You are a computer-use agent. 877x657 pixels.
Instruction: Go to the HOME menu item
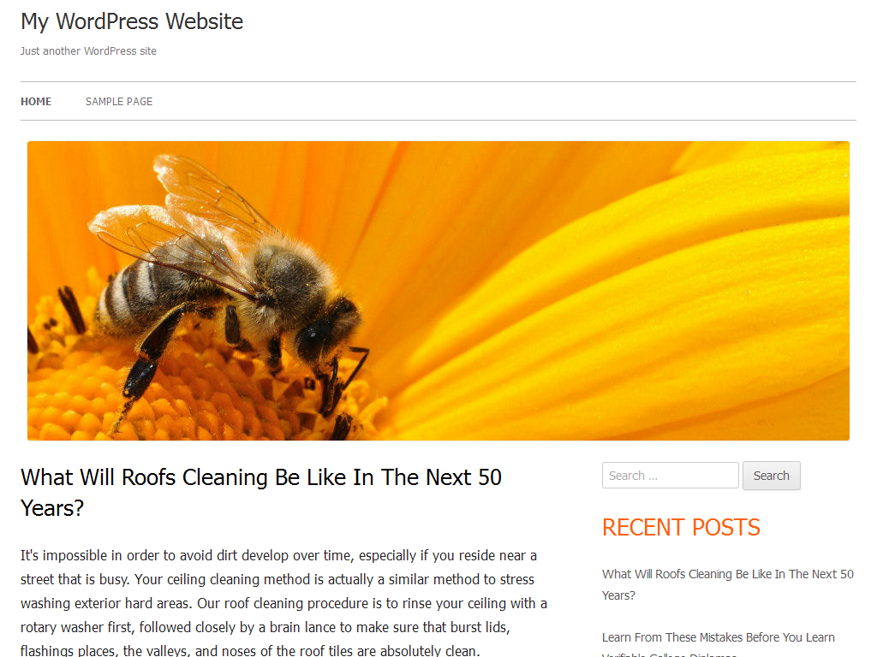[36, 102]
